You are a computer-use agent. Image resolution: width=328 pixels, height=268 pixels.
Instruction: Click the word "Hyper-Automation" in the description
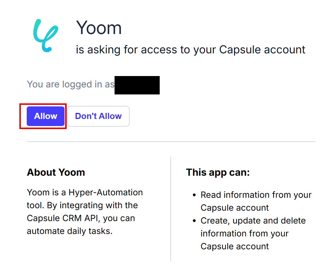coord(106,192)
